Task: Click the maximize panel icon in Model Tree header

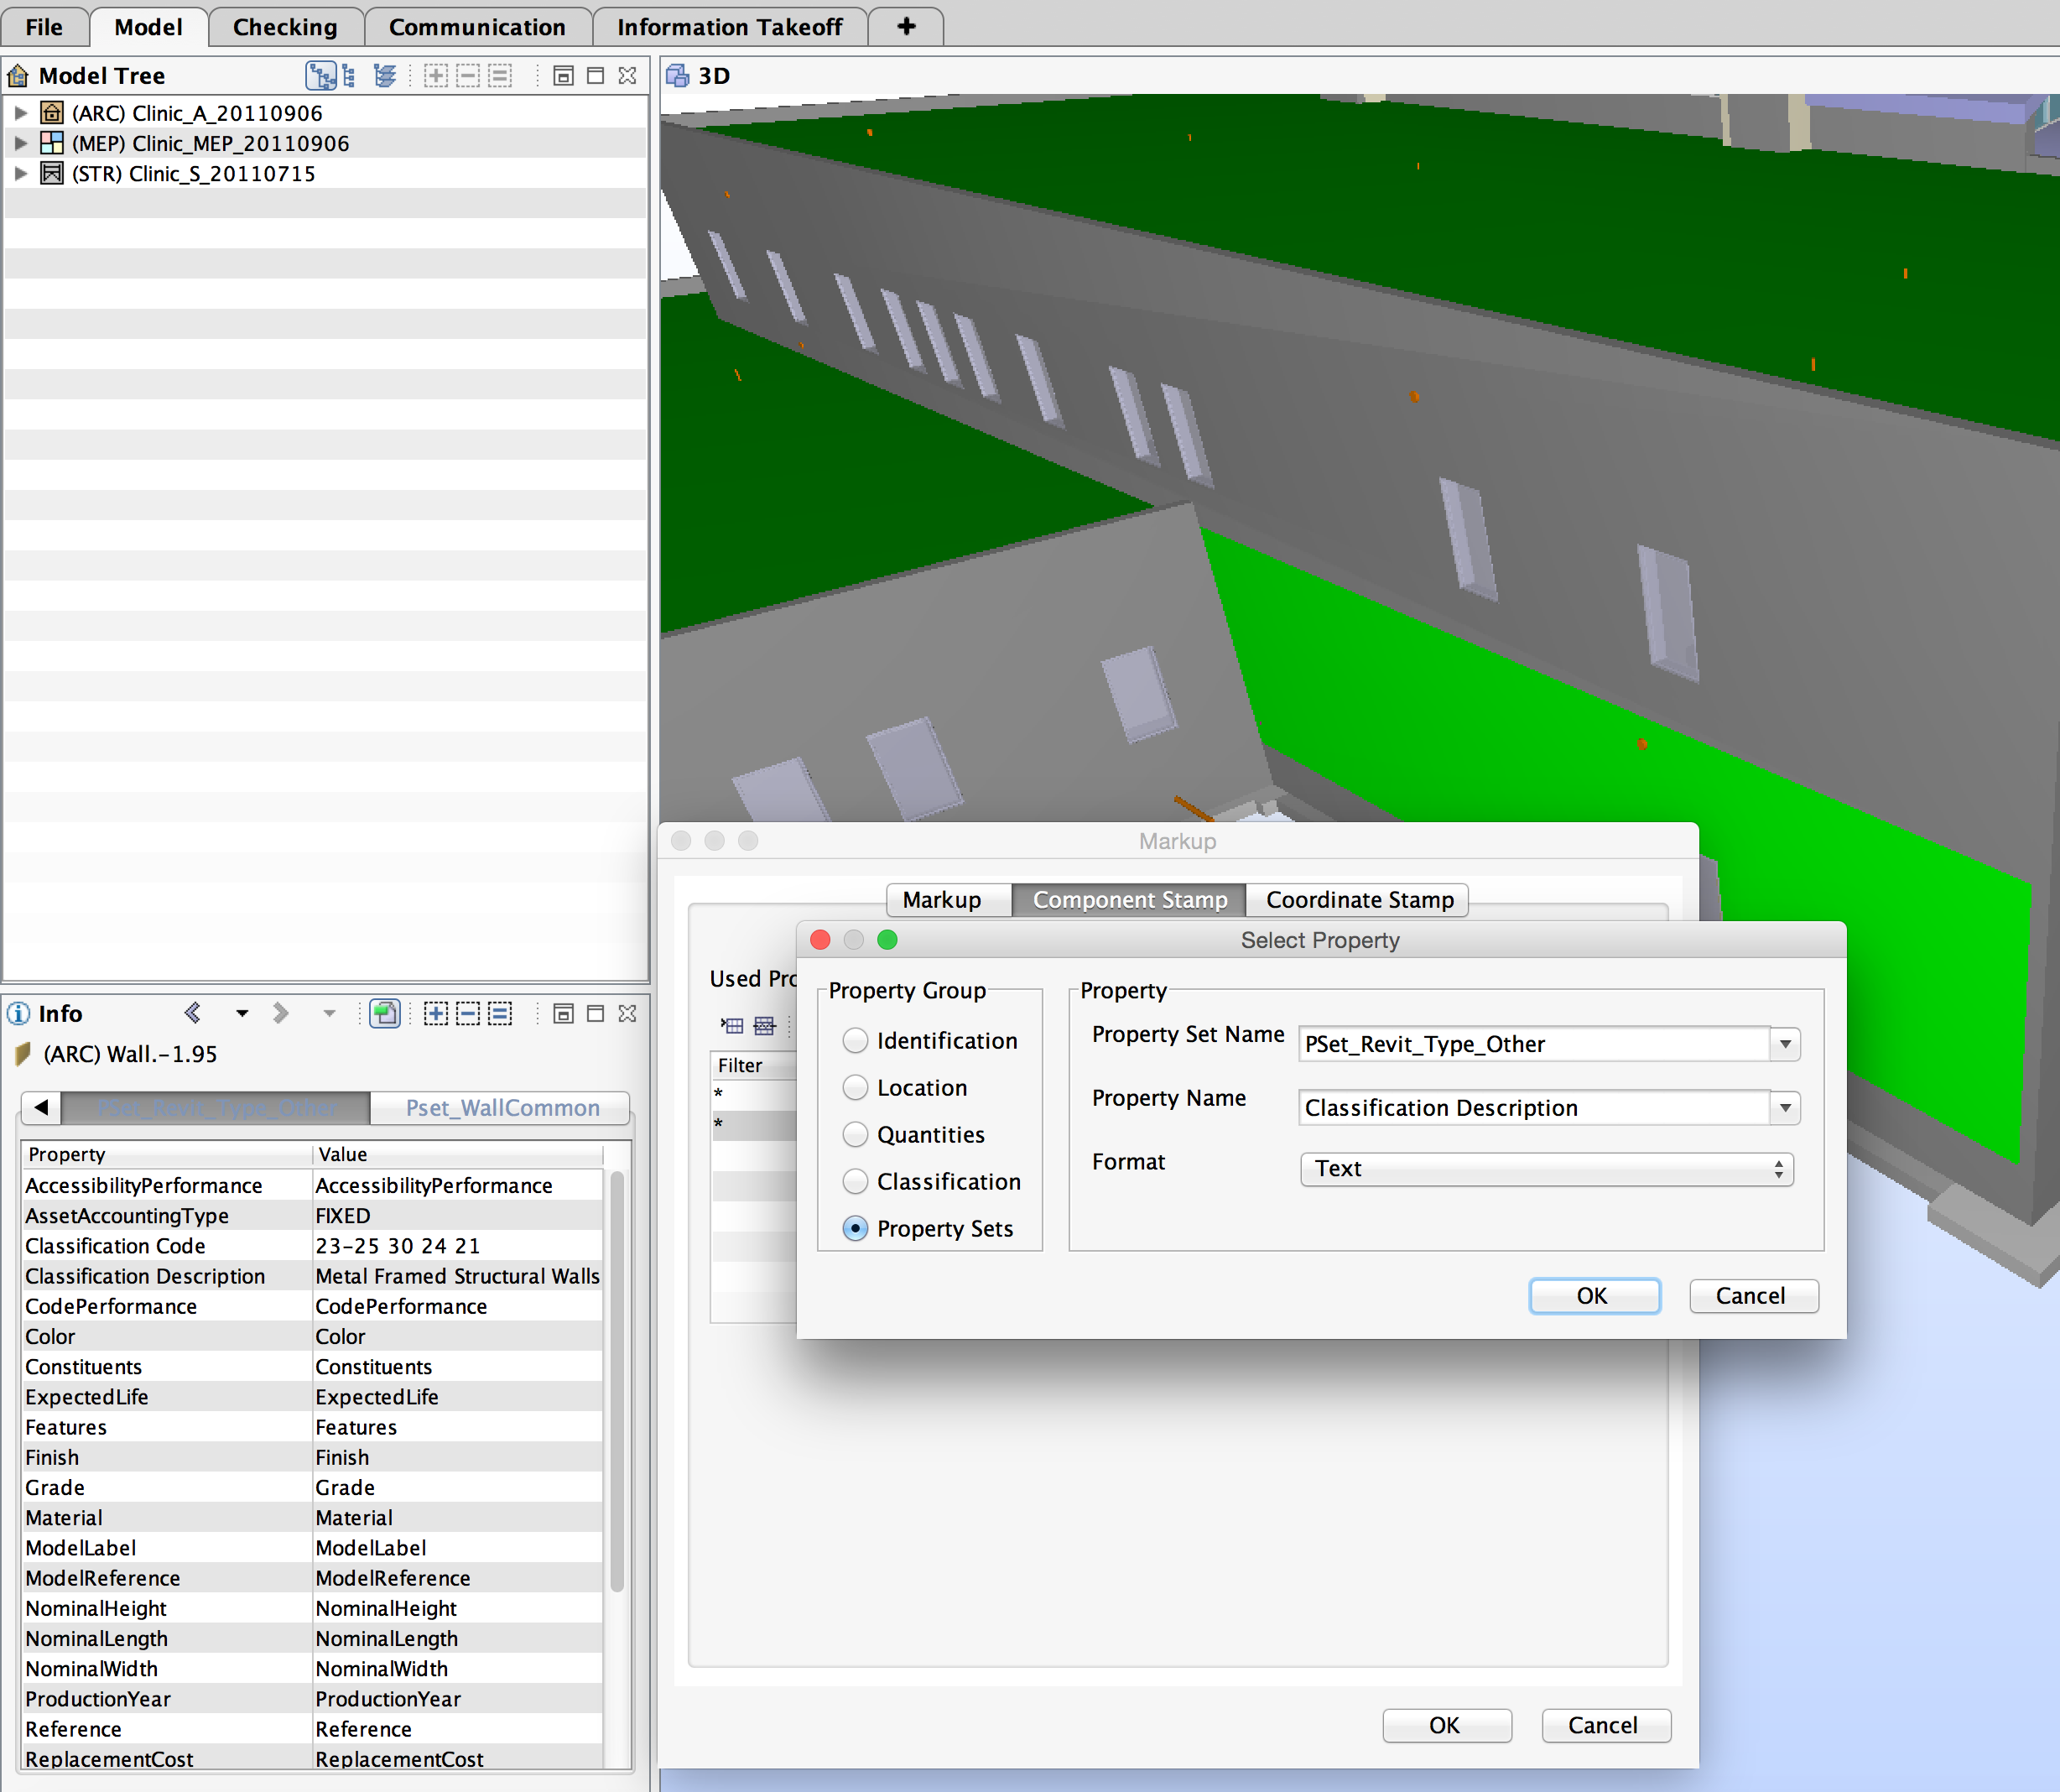Action: coord(594,75)
